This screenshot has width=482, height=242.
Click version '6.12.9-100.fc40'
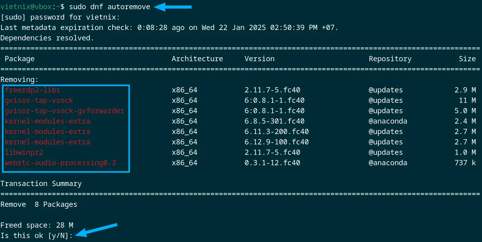tap(277, 142)
